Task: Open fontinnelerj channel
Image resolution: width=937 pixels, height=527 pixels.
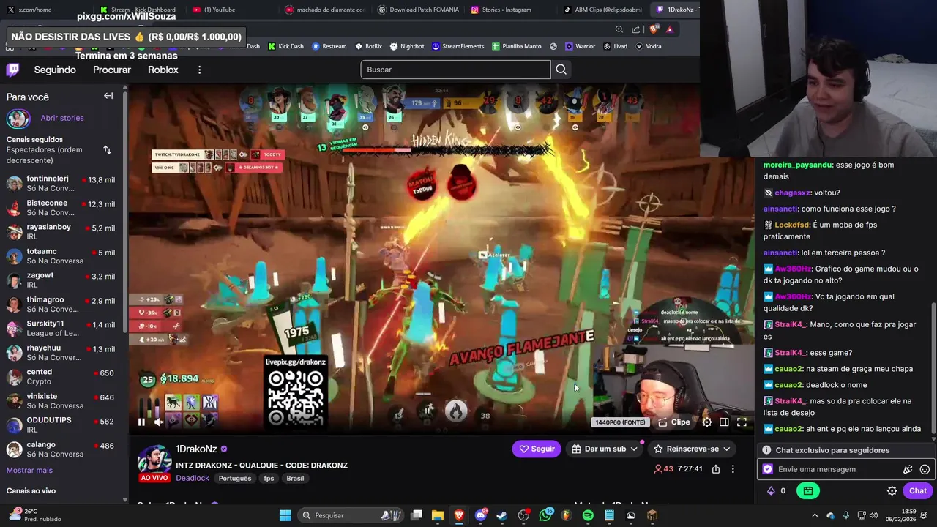Action: coord(61,184)
